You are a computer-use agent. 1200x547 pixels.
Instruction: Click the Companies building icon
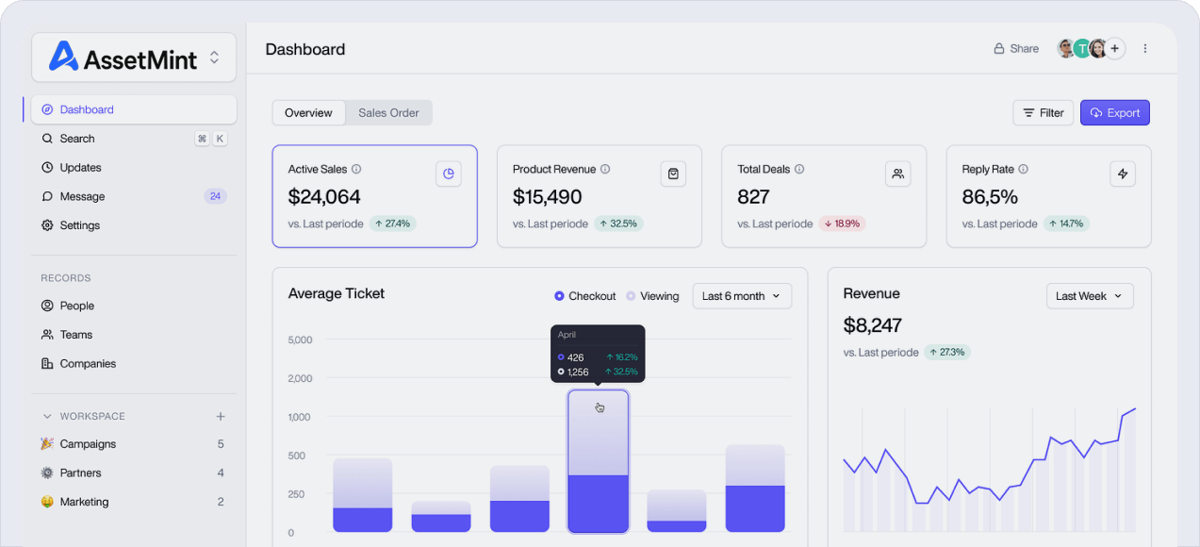[x=47, y=364]
